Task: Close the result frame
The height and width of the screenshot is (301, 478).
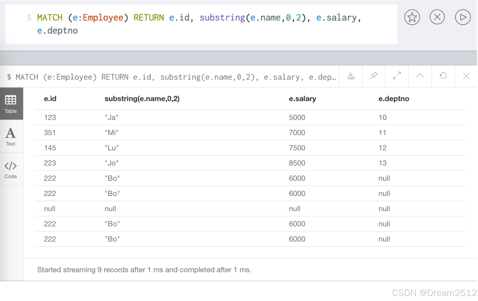Action: pyautogui.click(x=466, y=76)
